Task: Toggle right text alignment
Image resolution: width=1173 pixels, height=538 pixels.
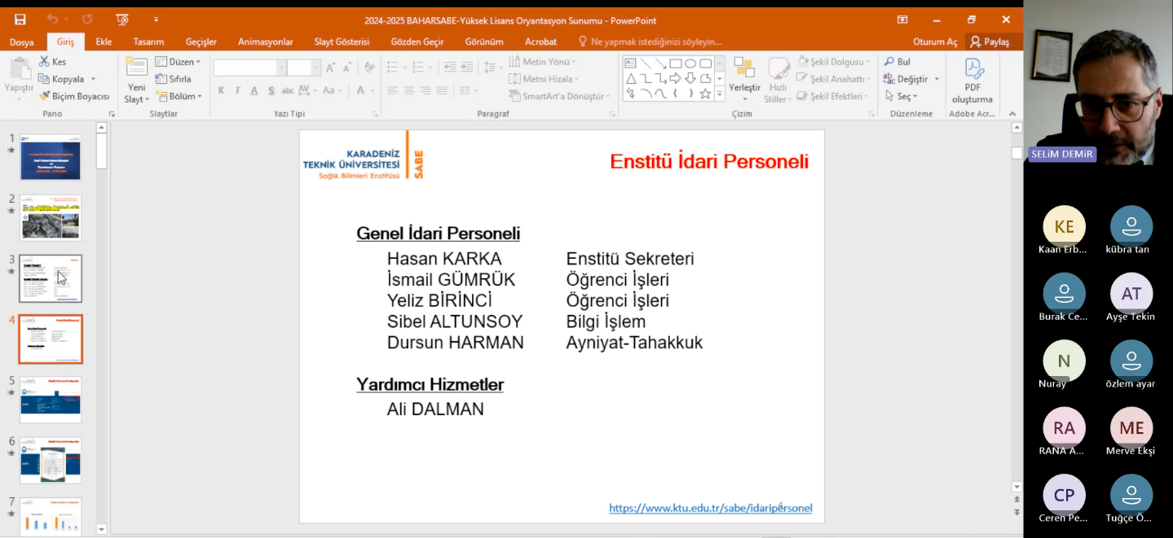Action: pyautogui.click(x=426, y=90)
